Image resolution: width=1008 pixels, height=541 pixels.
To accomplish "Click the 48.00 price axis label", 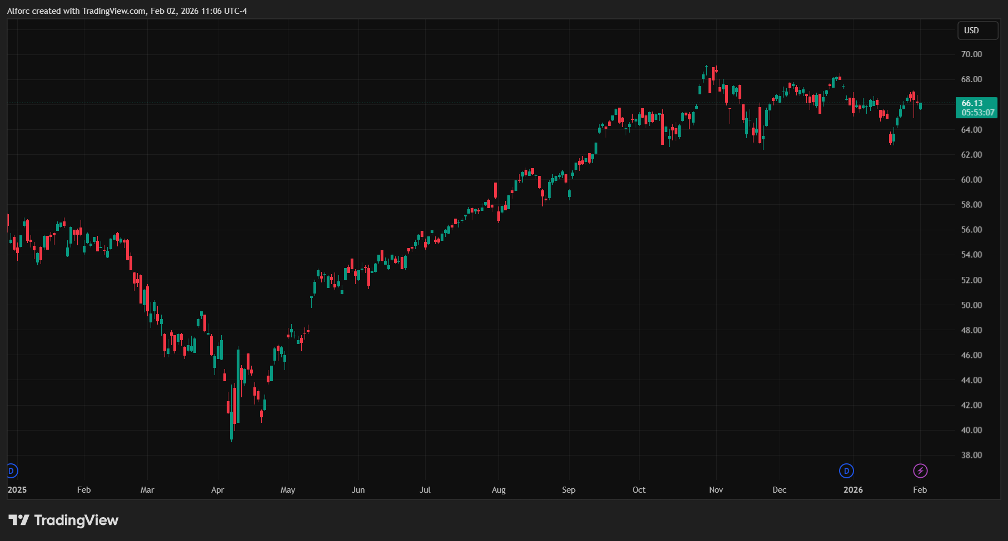I will point(971,330).
